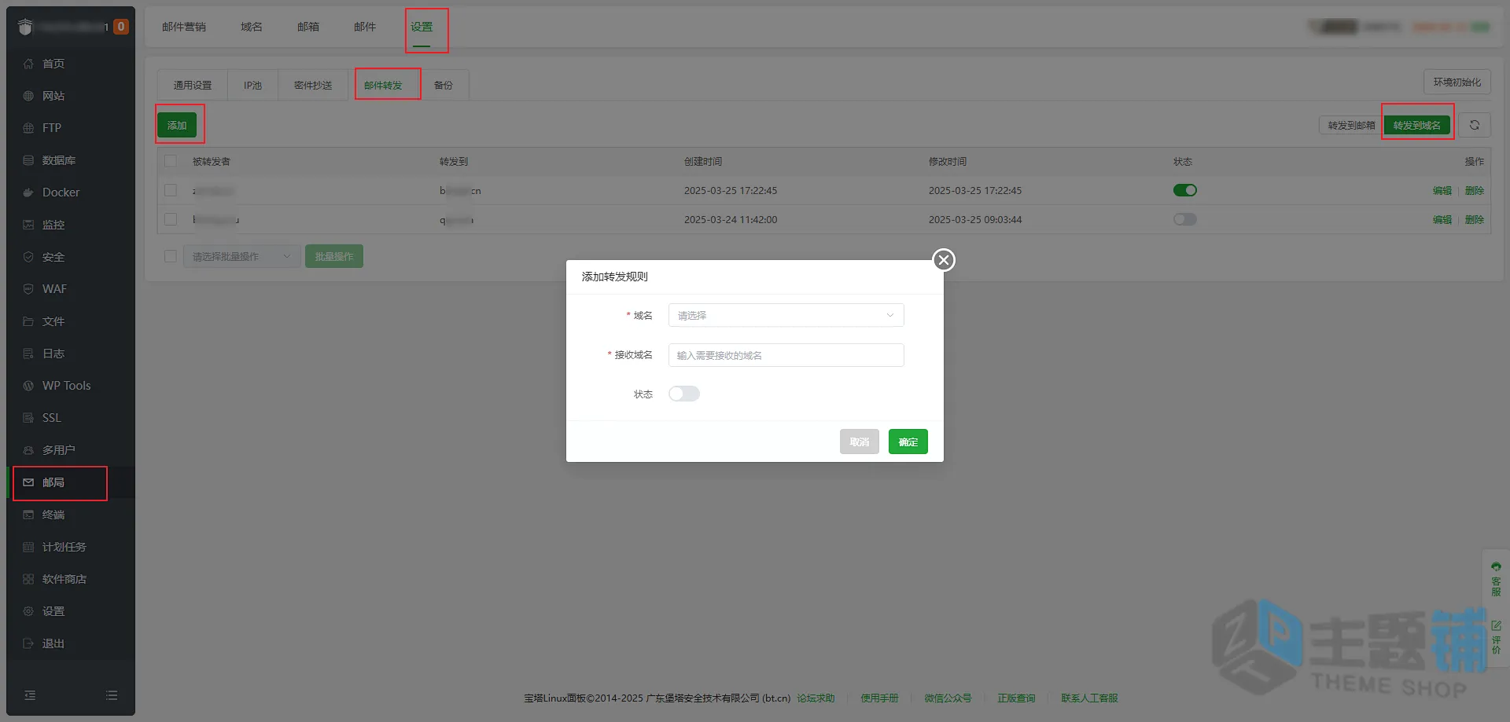Image resolution: width=1510 pixels, height=722 pixels.
Task: Open the 密件抄送 sub-tab
Action: coord(313,85)
